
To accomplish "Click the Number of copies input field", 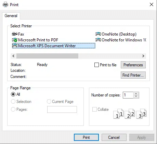I will tap(128, 95).
